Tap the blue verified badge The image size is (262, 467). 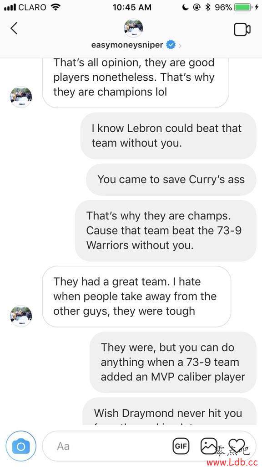click(x=171, y=45)
